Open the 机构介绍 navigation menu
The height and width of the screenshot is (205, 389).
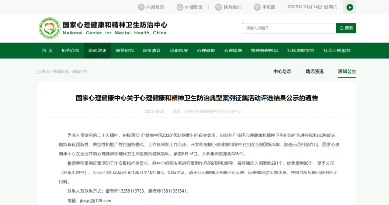(71, 51)
